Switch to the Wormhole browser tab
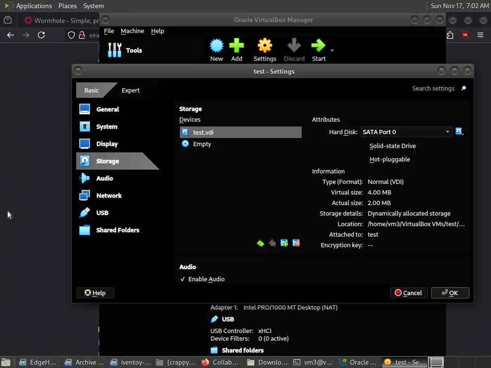Screen dimensions: 491x368 [62, 21]
